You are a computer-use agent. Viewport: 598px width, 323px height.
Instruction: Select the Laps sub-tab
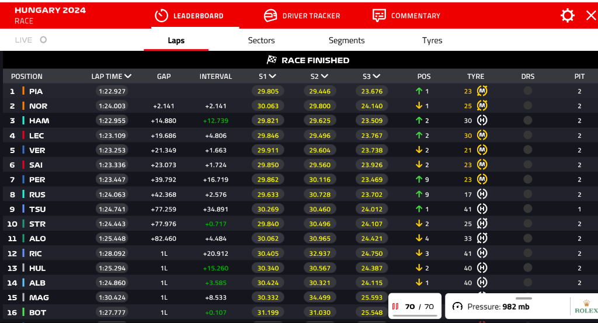click(x=176, y=40)
